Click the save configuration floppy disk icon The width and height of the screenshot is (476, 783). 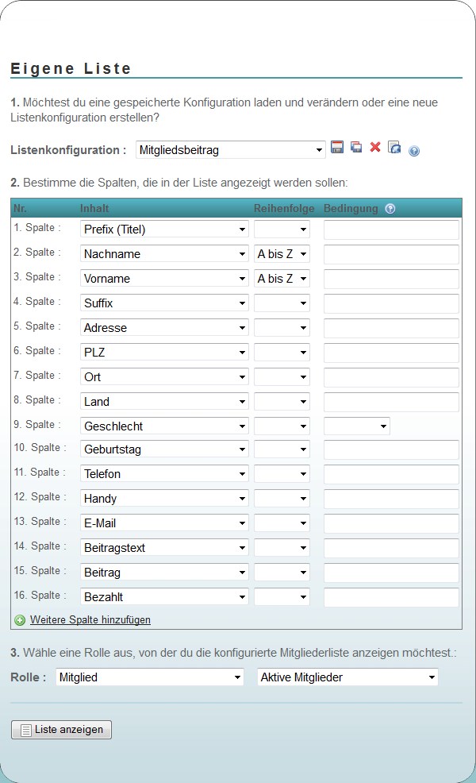point(337,148)
